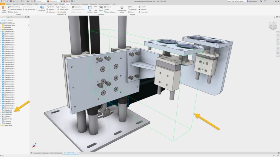
Task: Open the Perspective view dropdown
Action: 63,7
